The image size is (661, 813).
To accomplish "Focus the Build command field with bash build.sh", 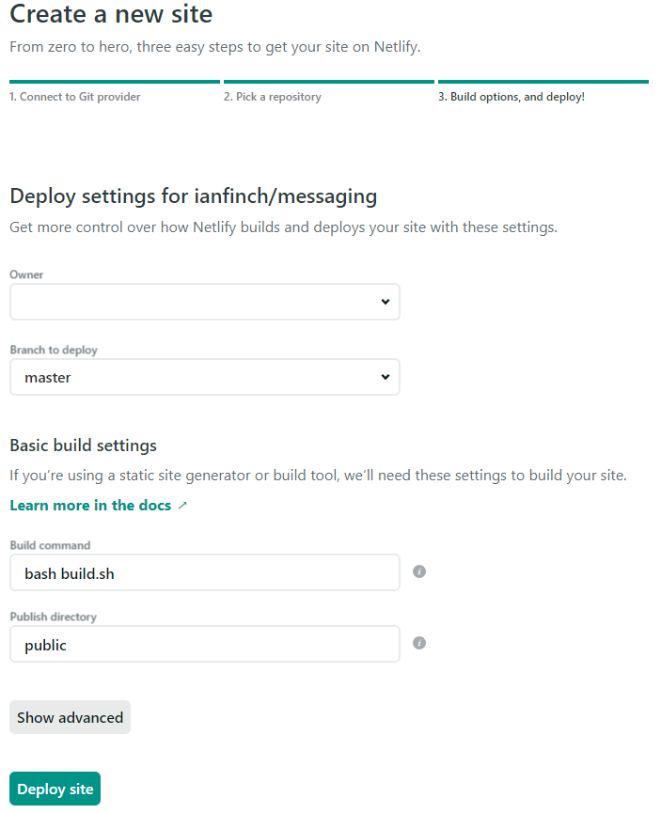I will tap(205, 572).
